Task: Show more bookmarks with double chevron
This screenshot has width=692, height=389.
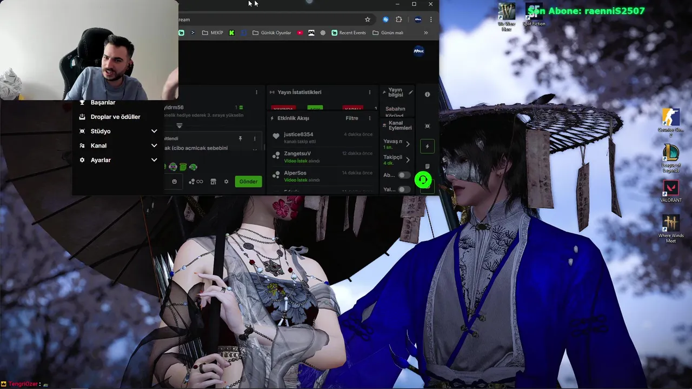Action: (426, 33)
